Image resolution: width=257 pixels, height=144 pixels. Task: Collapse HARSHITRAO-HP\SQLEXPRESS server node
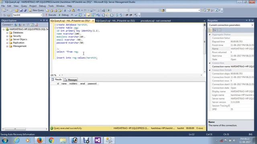point(4,29)
